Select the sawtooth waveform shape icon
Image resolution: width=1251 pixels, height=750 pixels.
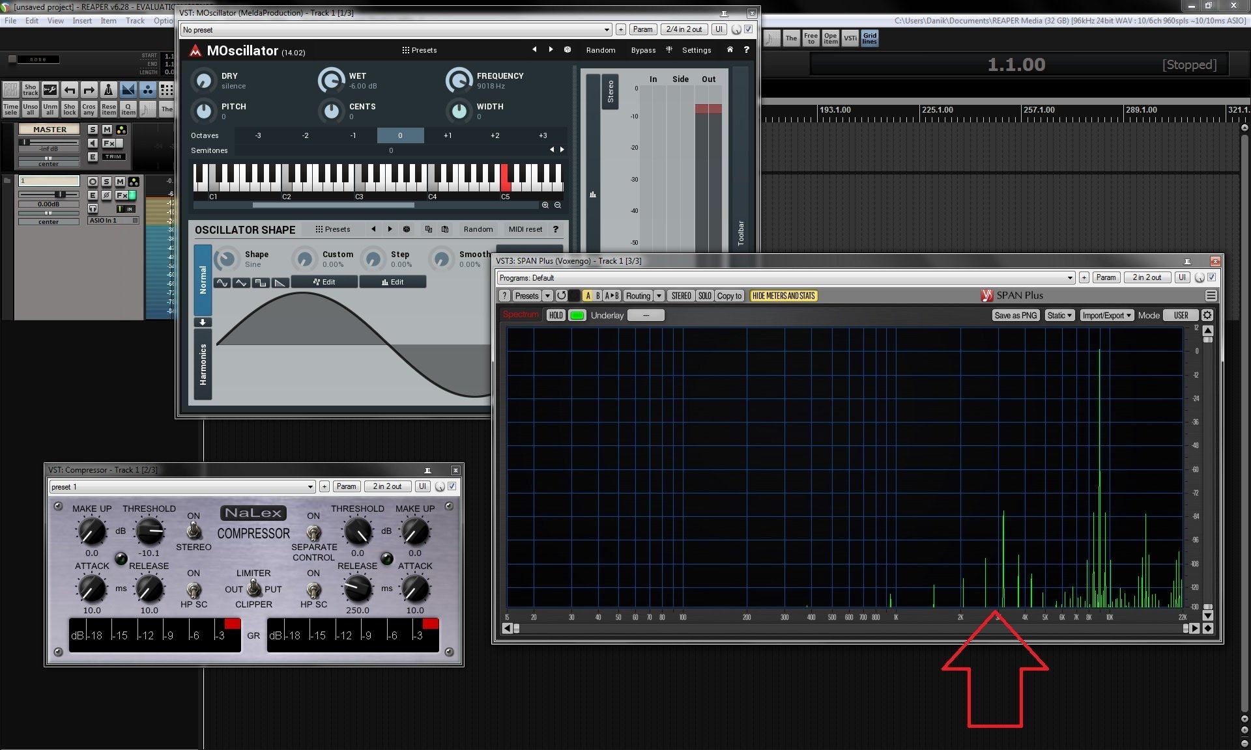click(x=280, y=282)
